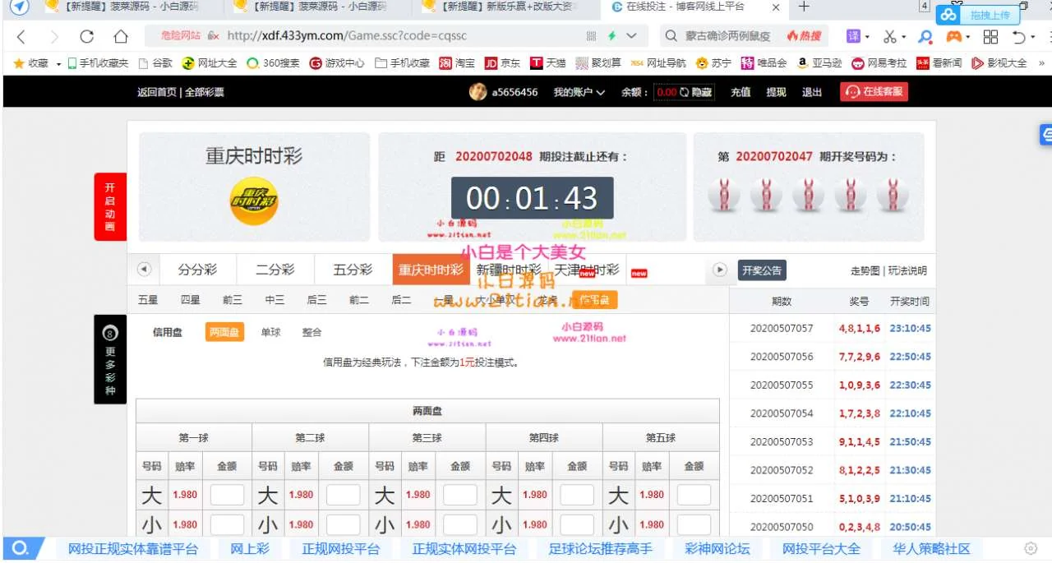The image size is (1052, 563).
Task: Select the 五星 play type tab
Action: [x=148, y=300]
